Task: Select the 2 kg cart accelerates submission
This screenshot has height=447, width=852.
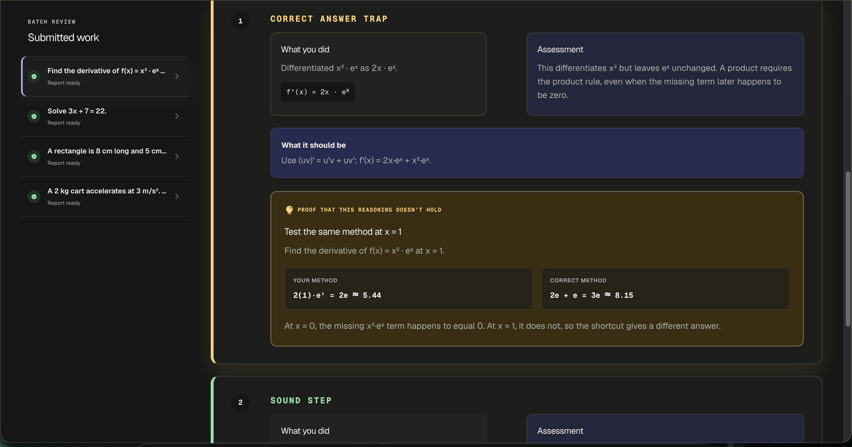Action: [x=105, y=196]
